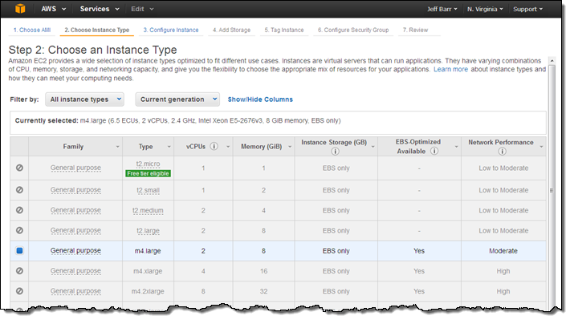The width and height of the screenshot is (570, 320).
Task: Expand the Current generation dropdown
Action: [177, 99]
